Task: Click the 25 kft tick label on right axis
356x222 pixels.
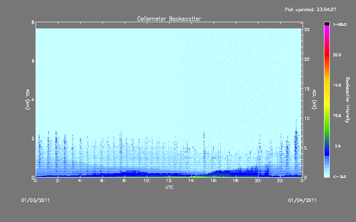Action: point(307,30)
